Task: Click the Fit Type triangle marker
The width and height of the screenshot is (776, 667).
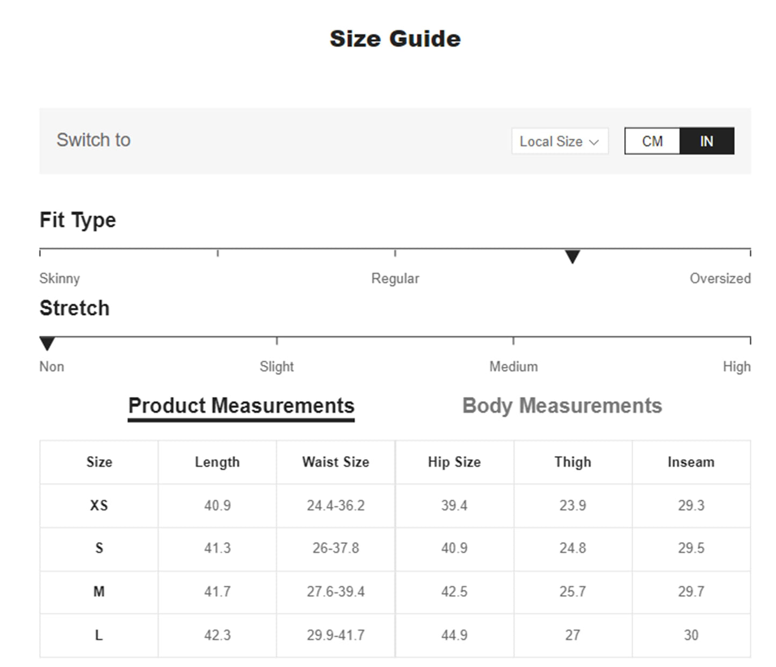Action: point(572,257)
